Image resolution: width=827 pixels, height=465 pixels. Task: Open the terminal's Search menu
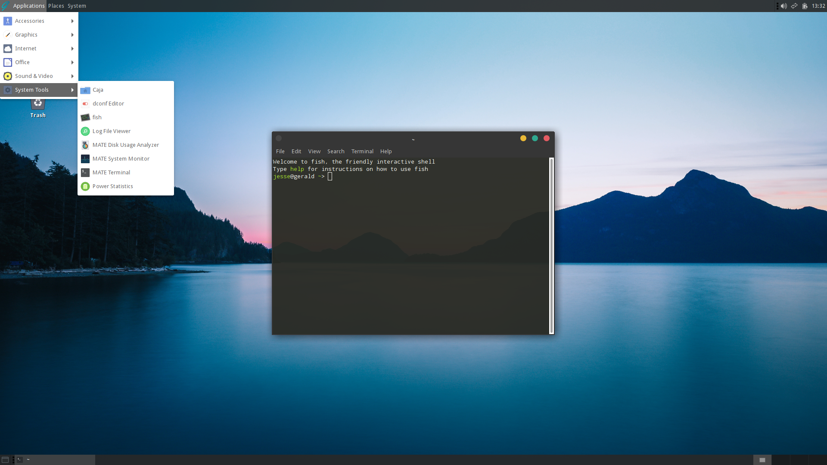coord(336,152)
